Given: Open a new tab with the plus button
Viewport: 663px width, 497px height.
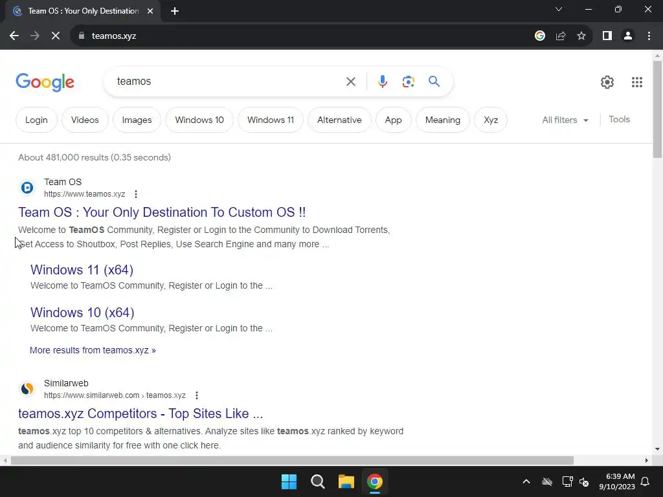Looking at the screenshot, I should point(175,11).
